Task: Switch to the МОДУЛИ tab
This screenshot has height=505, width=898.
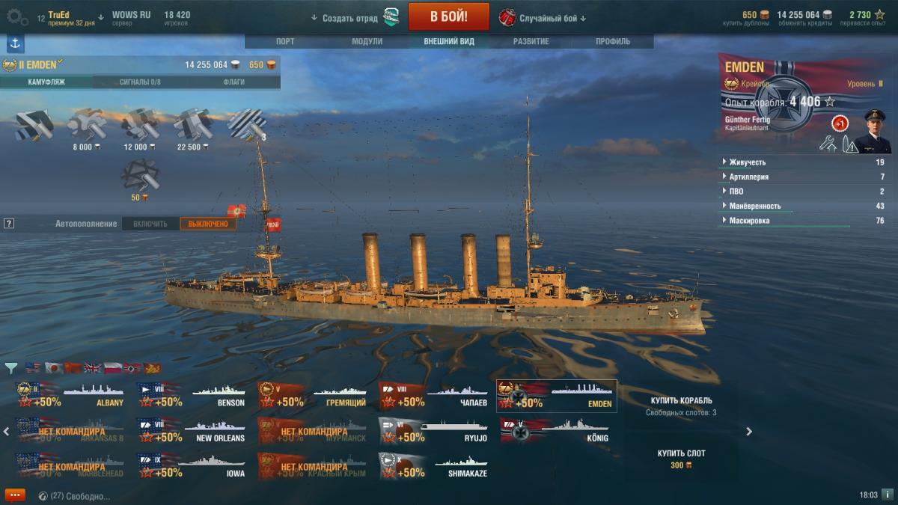Action: pyautogui.click(x=367, y=42)
